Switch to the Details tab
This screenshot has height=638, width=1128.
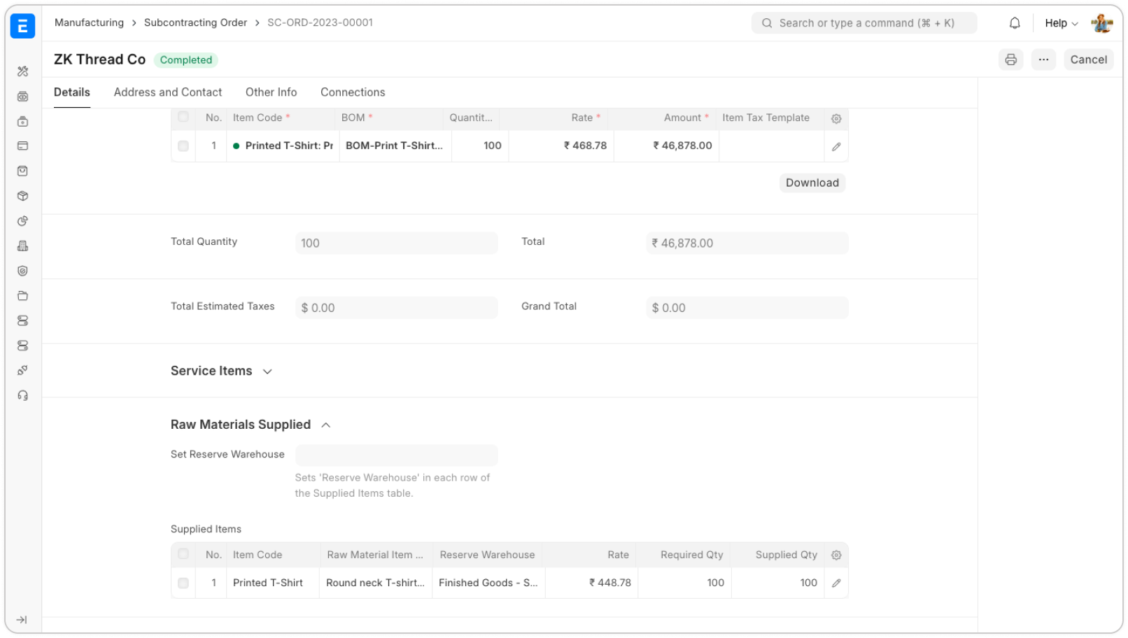coord(72,92)
